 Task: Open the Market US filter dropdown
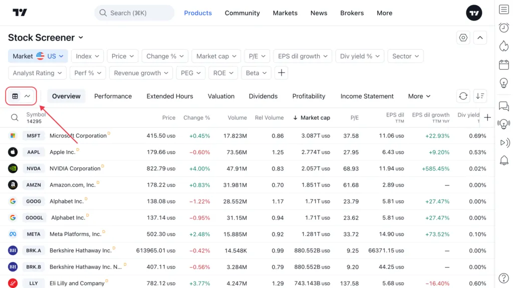tap(38, 56)
